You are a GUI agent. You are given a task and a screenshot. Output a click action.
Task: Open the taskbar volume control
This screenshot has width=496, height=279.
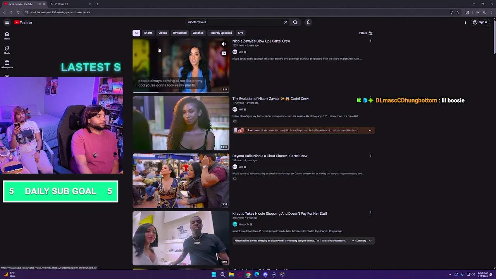(x=473, y=274)
